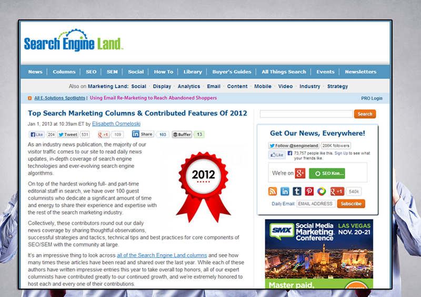Focus the Daily Email address field
Image resolution: width=421 pixels, height=297 pixels.
click(316, 204)
